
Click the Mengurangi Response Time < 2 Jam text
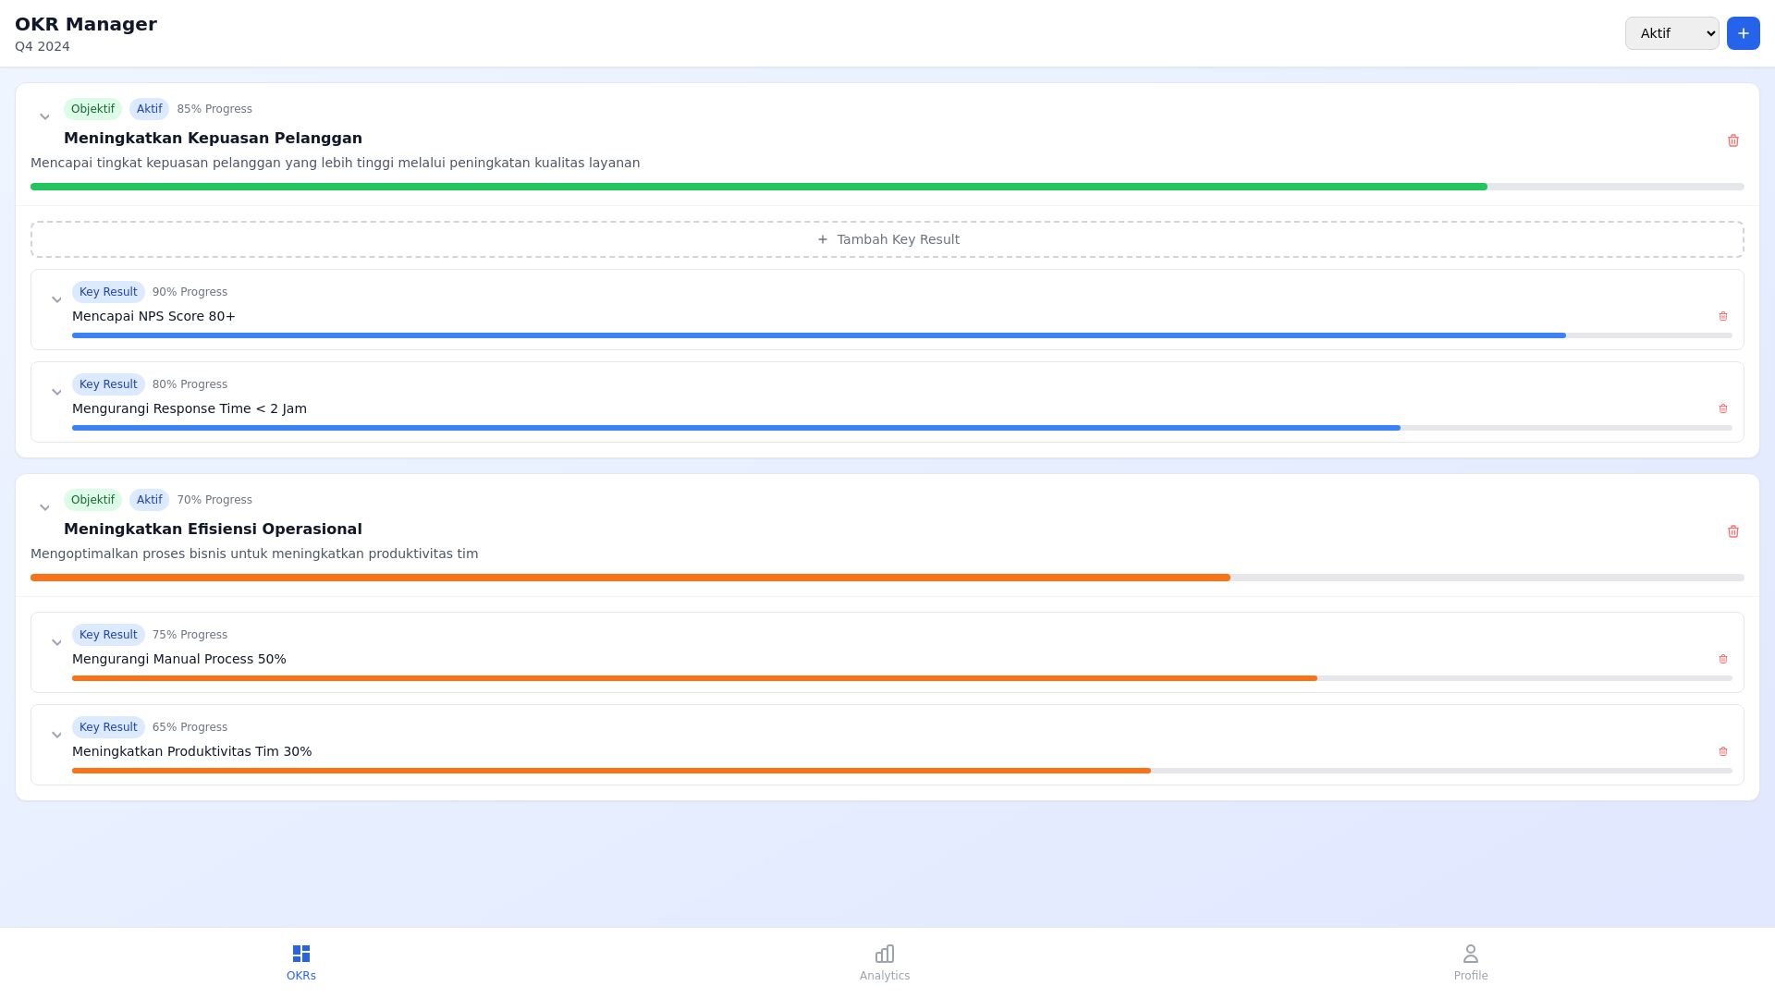coord(190,408)
